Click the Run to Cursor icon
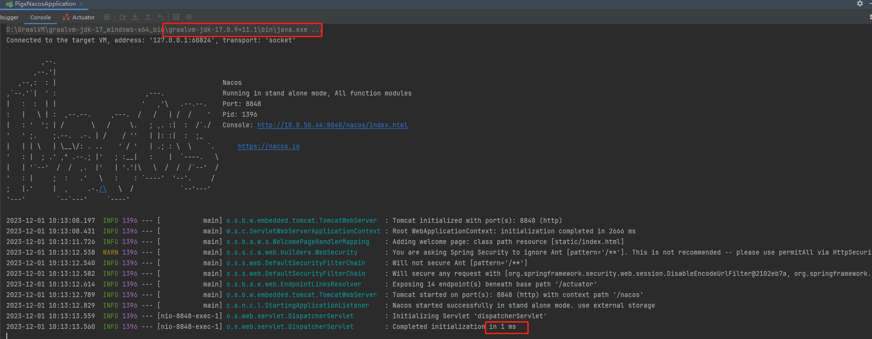This screenshot has height=339, width=872. click(160, 17)
